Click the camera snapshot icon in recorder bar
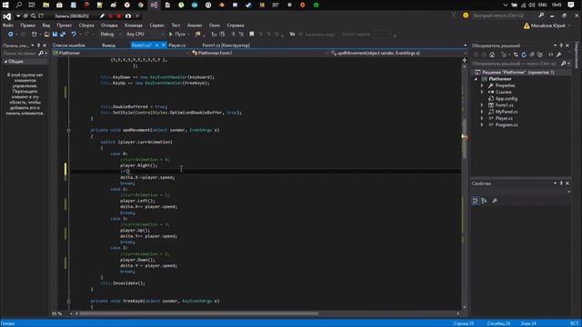The height and width of the screenshot is (327, 582). pos(128,16)
